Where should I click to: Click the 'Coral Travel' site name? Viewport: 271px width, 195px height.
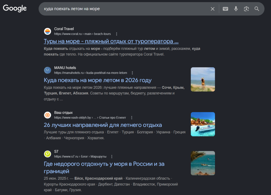pos(64,29)
